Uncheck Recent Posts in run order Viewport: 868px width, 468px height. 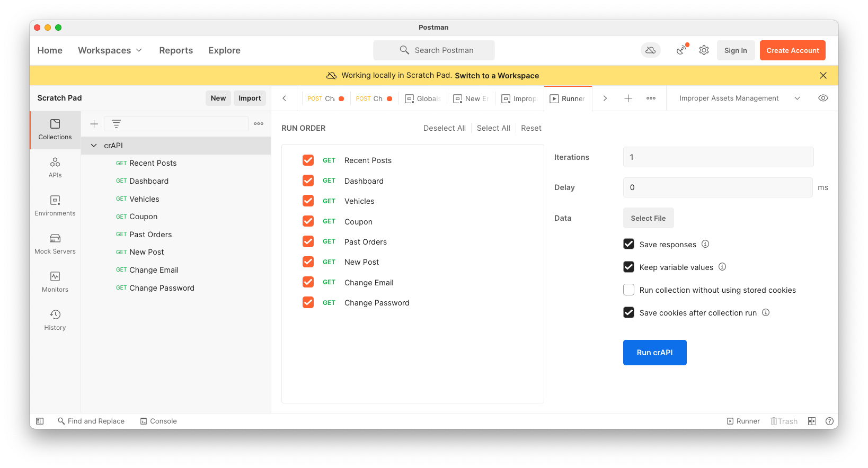[x=308, y=160]
